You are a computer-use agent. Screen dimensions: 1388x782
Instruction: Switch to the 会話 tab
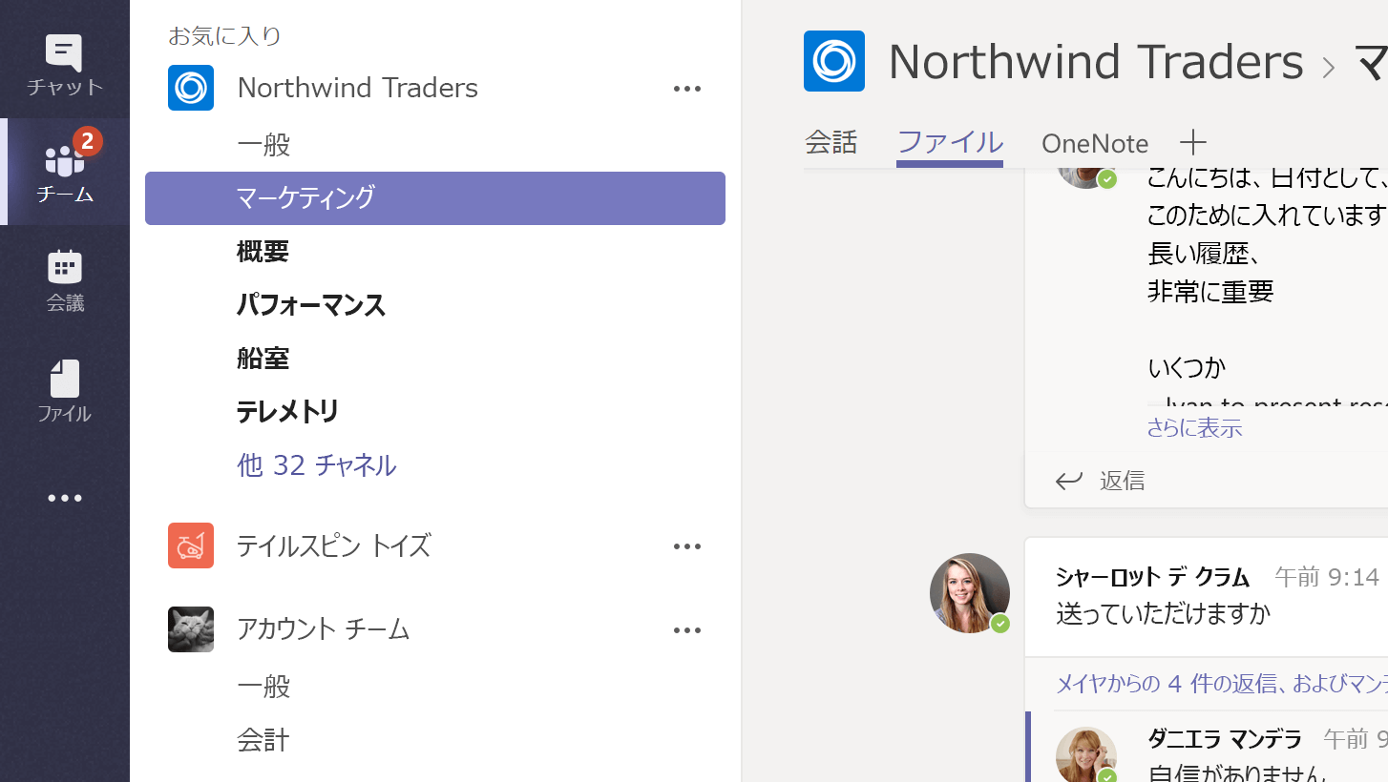831,143
